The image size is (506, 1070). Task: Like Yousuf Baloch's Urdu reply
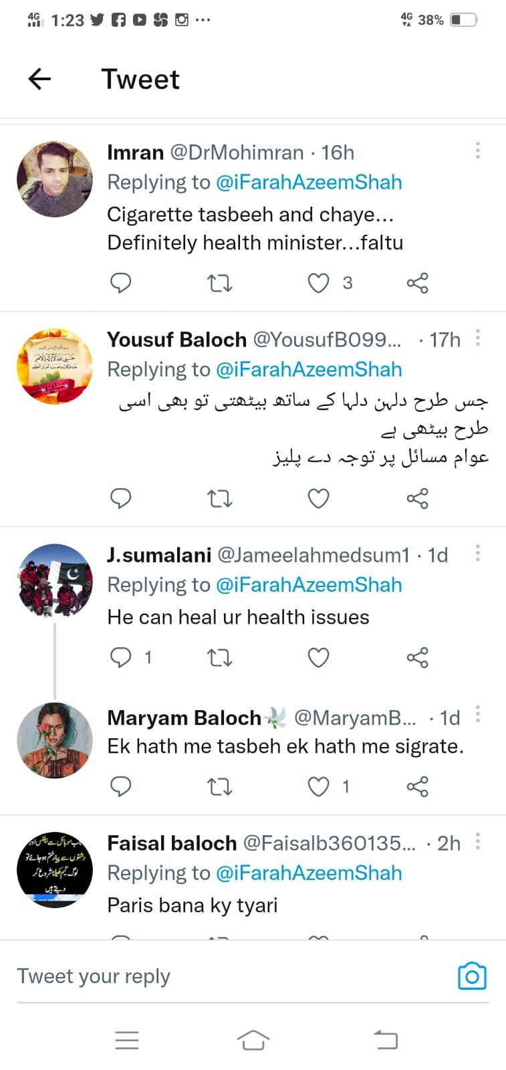click(318, 498)
